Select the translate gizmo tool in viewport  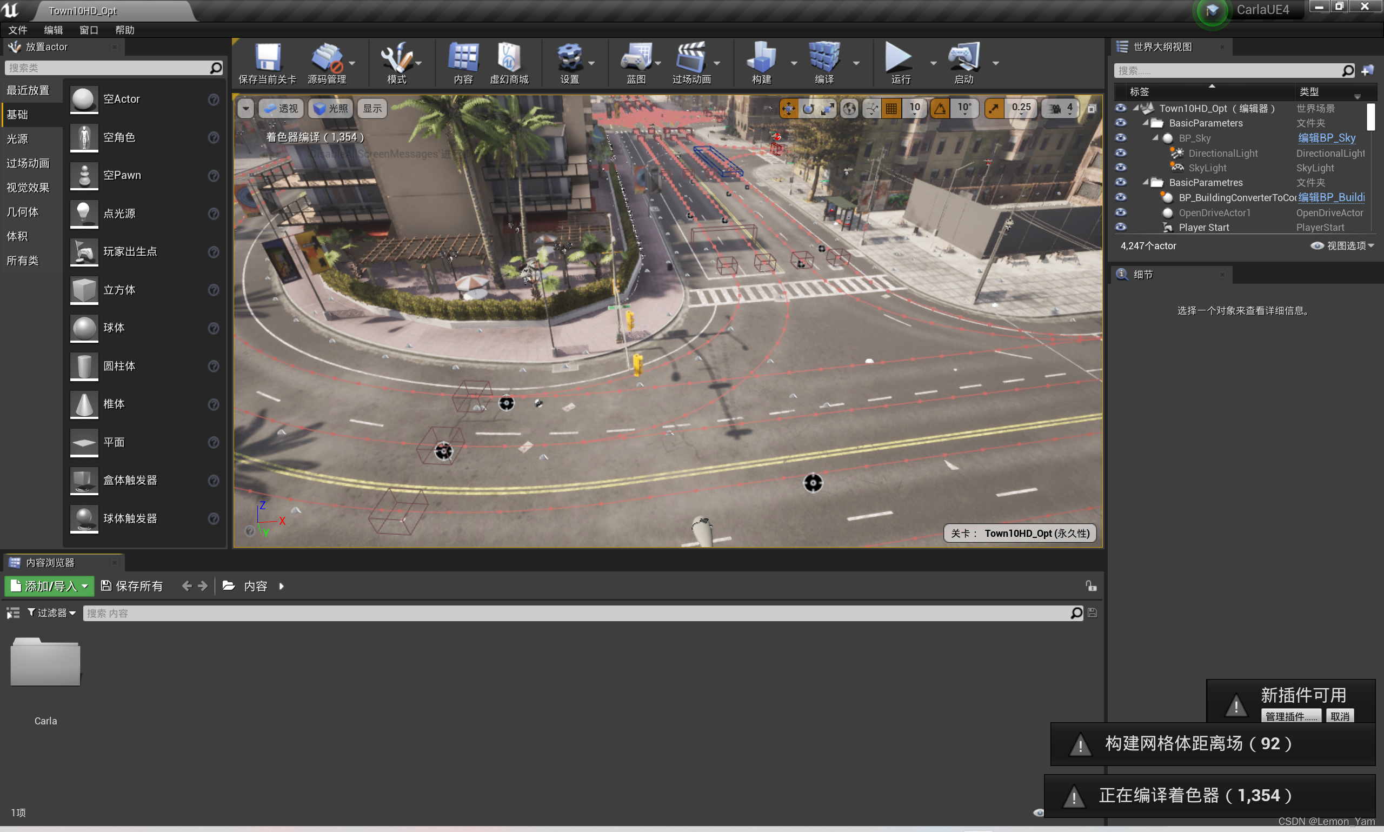pyautogui.click(x=788, y=108)
